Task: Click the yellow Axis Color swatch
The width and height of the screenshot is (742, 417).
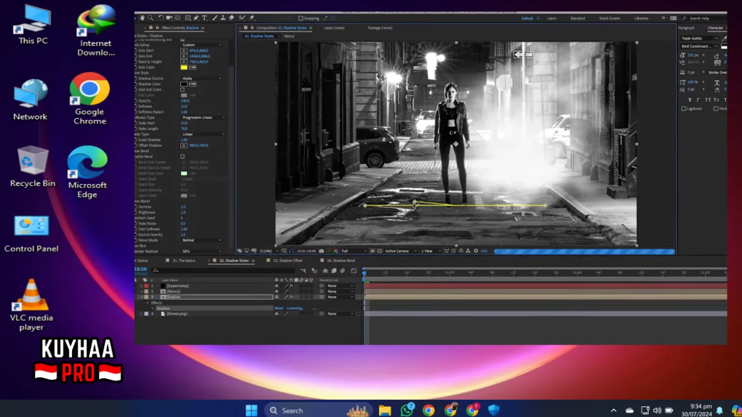Action: pos(184,67)
